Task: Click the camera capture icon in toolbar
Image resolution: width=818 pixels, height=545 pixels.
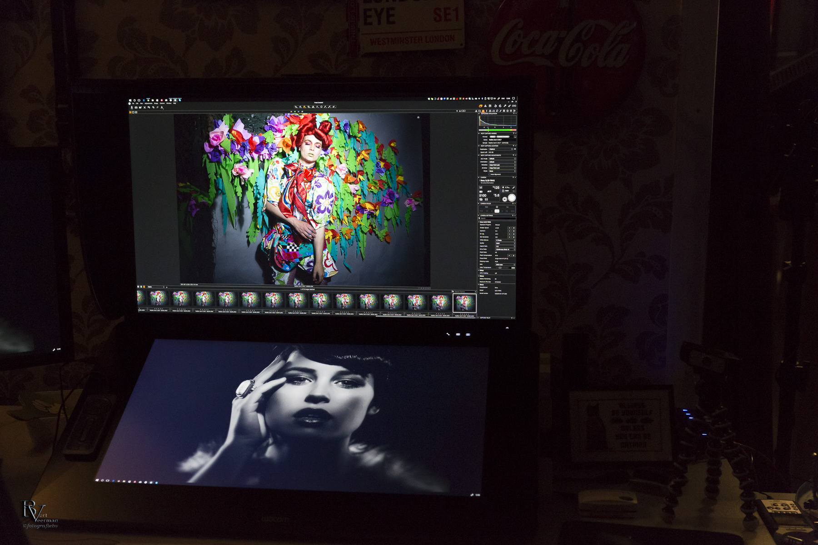Action: [x=136, y=108]
